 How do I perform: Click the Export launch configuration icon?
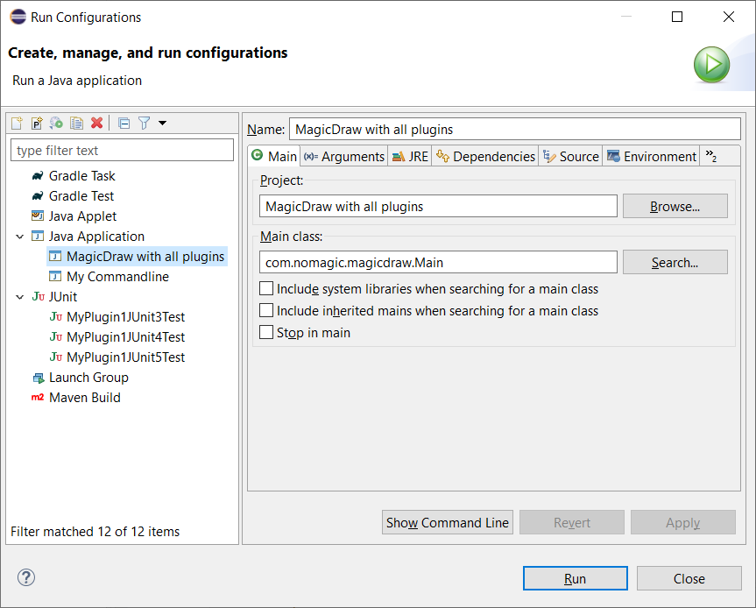(x=56, y=124)
